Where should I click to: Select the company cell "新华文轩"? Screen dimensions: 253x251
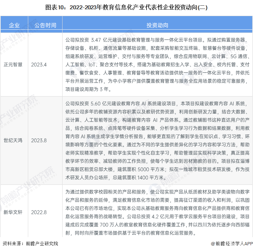[x=13, y=212]
